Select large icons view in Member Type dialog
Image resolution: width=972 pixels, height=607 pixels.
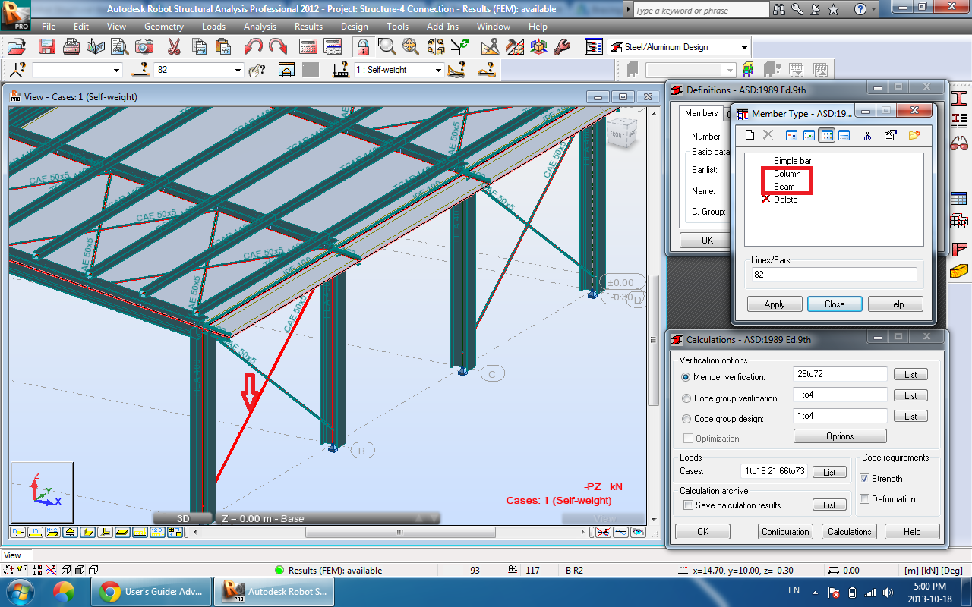(x=791, y=135)
